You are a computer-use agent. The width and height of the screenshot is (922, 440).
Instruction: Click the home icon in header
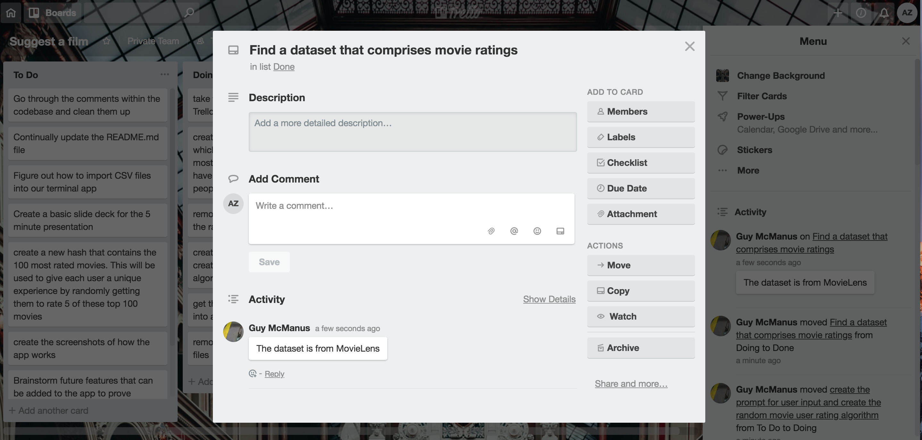coord(11,13)
